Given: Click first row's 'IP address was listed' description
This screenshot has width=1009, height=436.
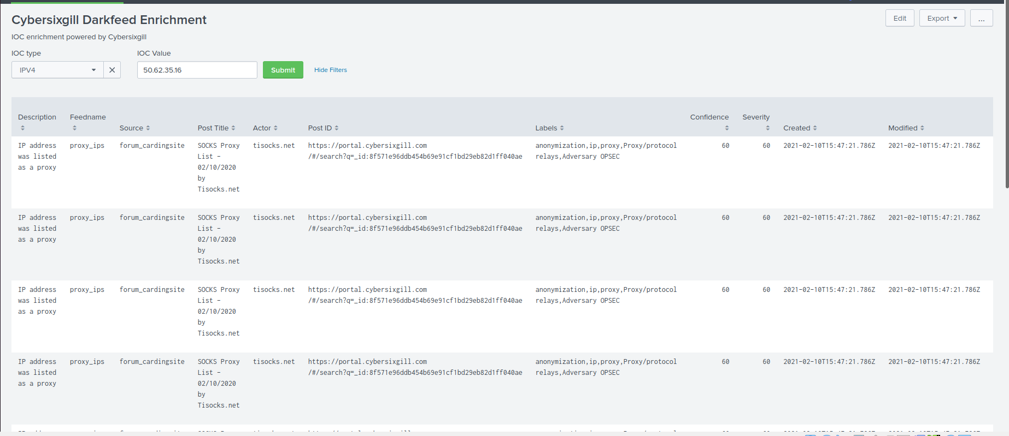Looking at the screenshot, I should pos(37,157).
